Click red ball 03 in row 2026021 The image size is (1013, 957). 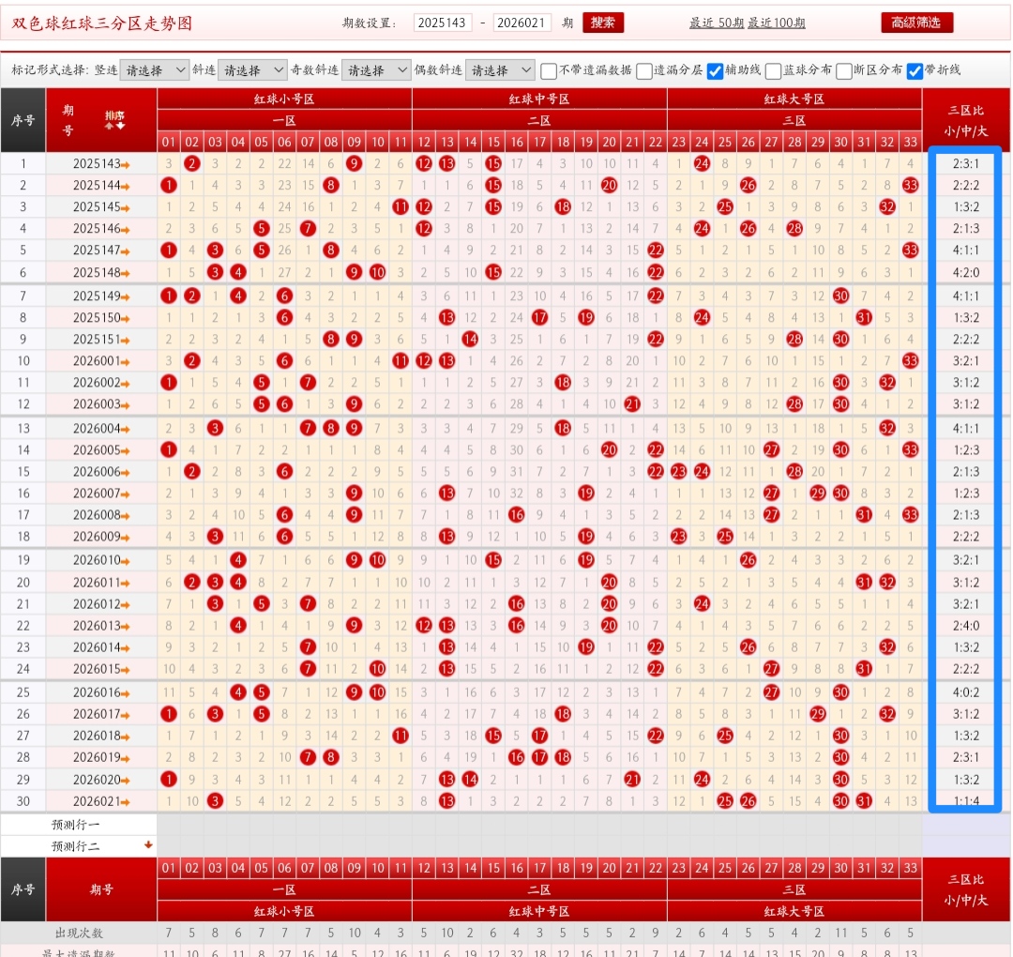(215, 800)
